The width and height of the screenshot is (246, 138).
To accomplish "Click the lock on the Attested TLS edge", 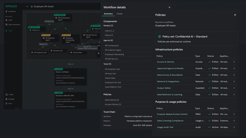I will tap(49, 24).
